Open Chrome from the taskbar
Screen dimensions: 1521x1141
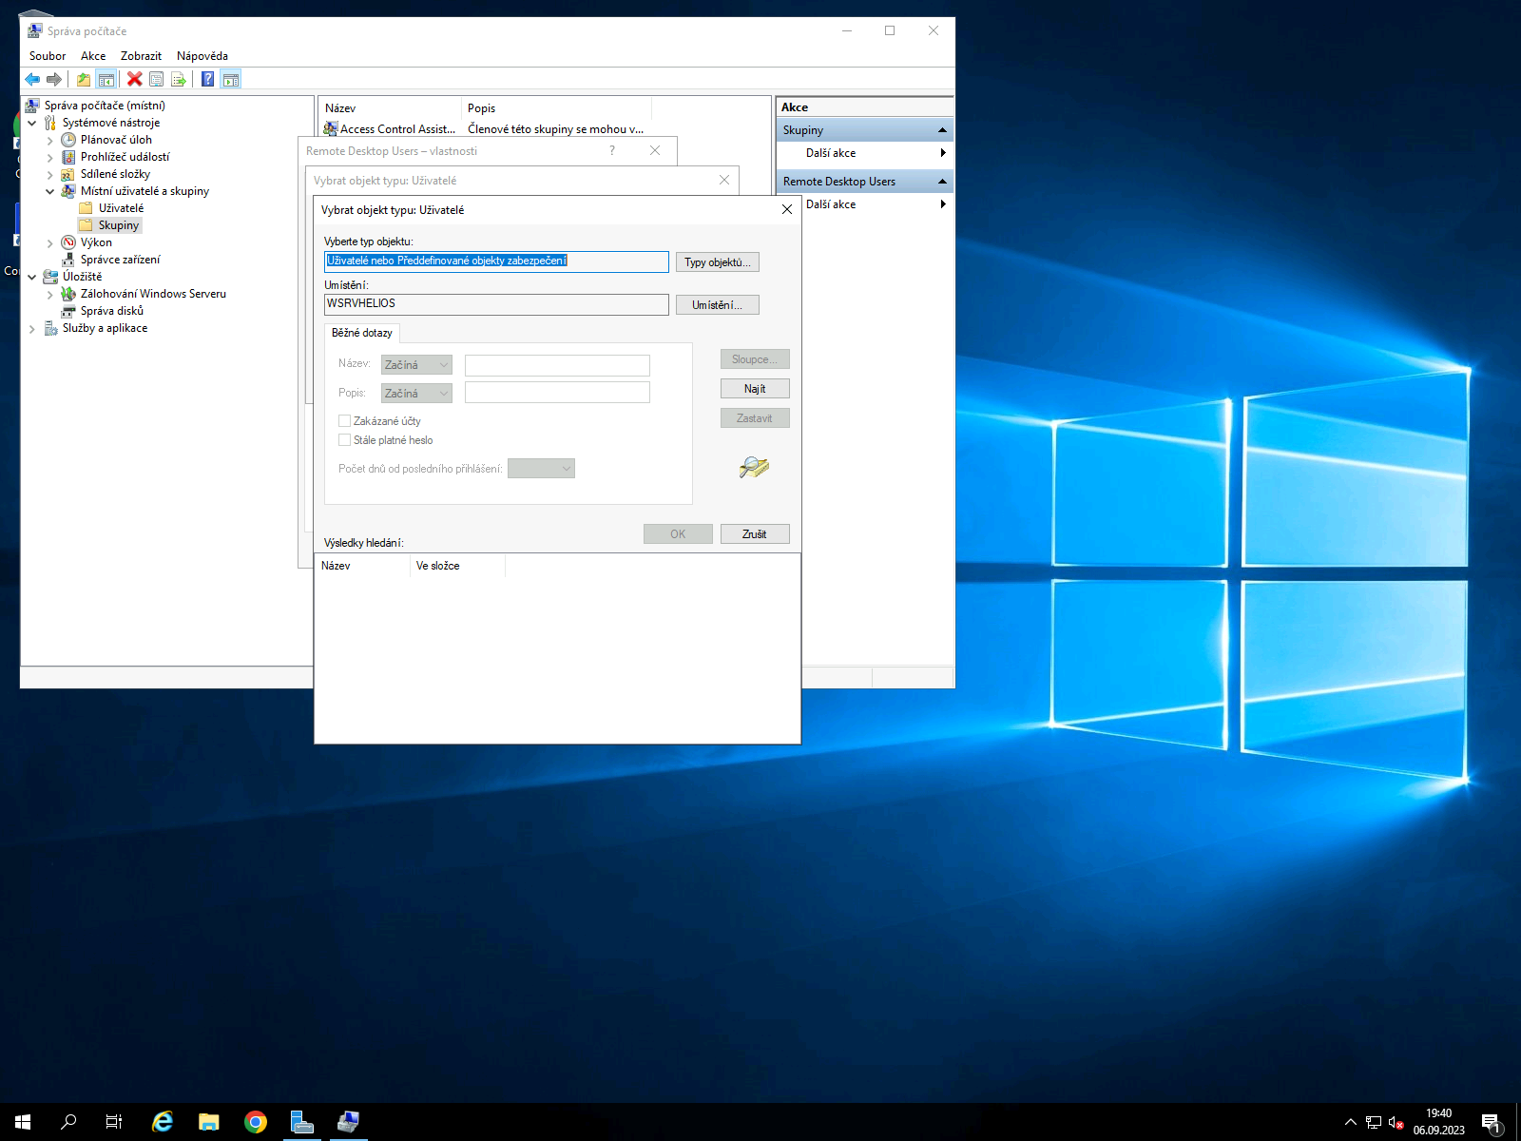(255, 1122)
